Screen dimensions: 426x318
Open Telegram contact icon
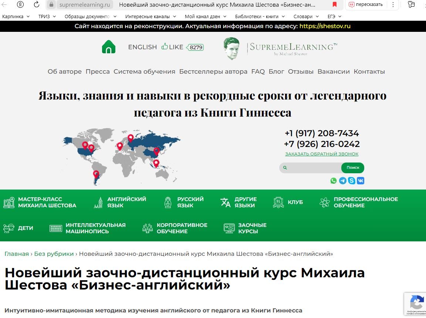coord(342,181)
